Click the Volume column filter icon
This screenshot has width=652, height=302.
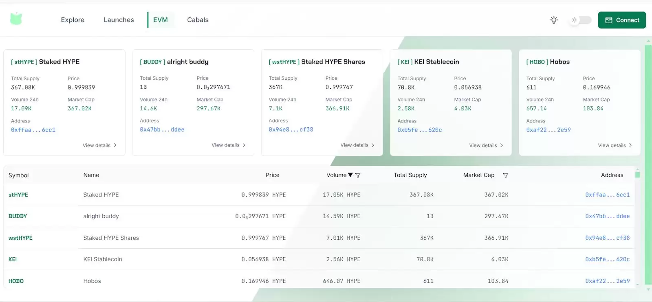coord(358,175)
